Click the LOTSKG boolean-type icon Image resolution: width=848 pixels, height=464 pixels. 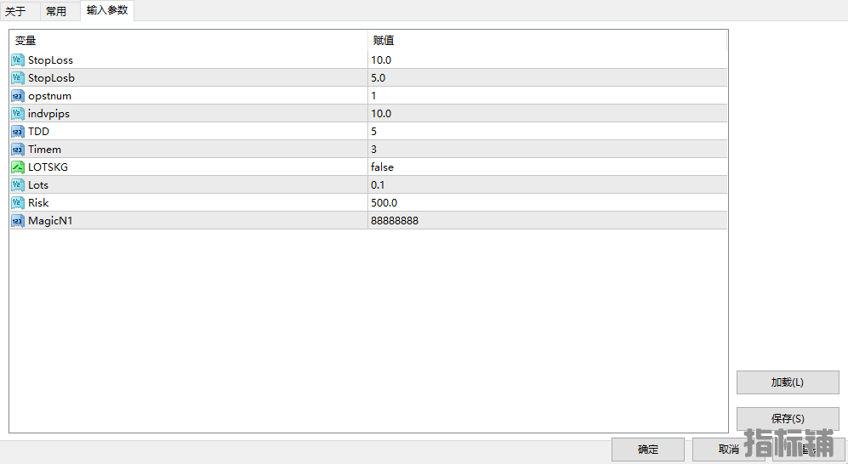[18, 167]
